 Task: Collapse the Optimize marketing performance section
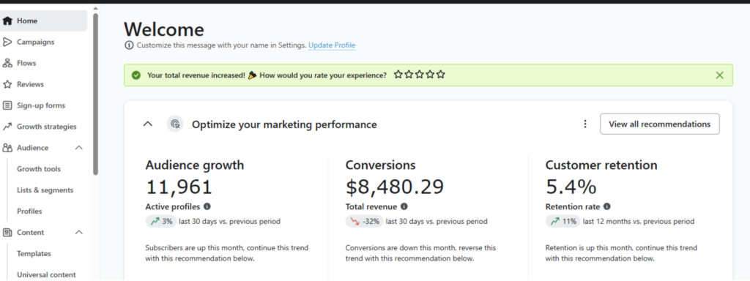(148, 124)
